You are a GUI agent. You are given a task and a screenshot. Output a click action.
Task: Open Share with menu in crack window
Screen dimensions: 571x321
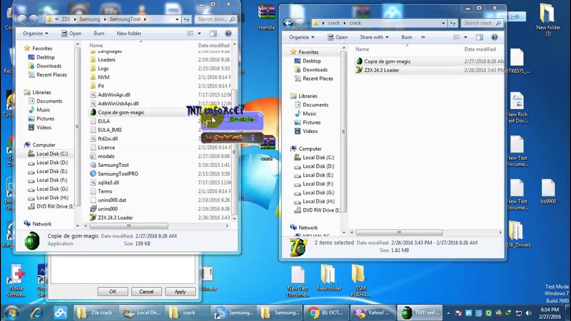[x=374, y=37]
